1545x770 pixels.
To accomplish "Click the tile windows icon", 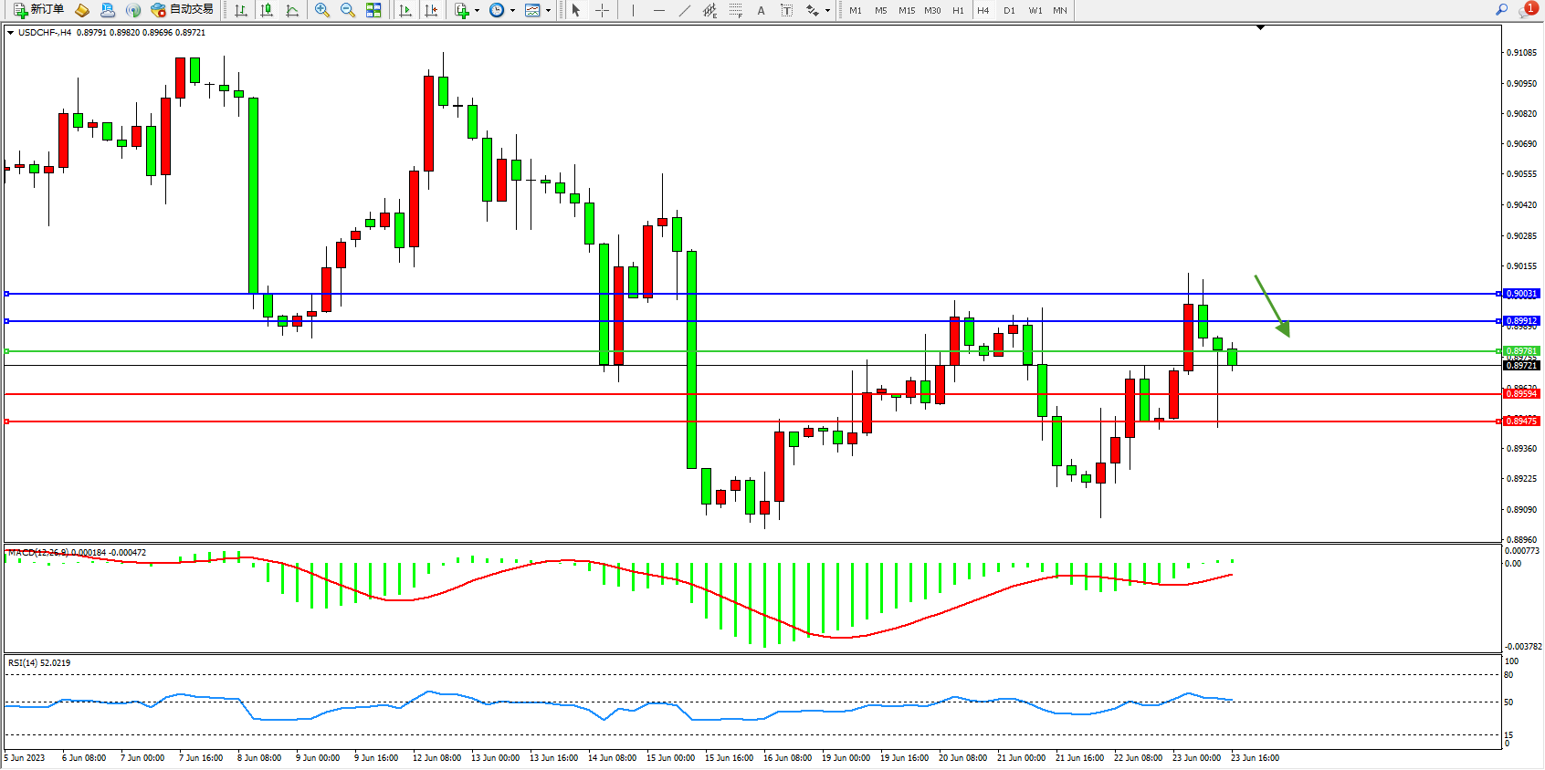I will coord(373,10).
